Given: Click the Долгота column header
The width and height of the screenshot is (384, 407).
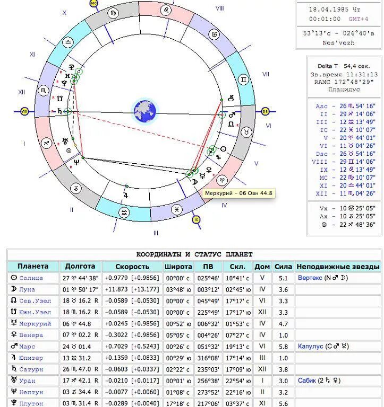Looking at the screenshot, I should (80, 267).
